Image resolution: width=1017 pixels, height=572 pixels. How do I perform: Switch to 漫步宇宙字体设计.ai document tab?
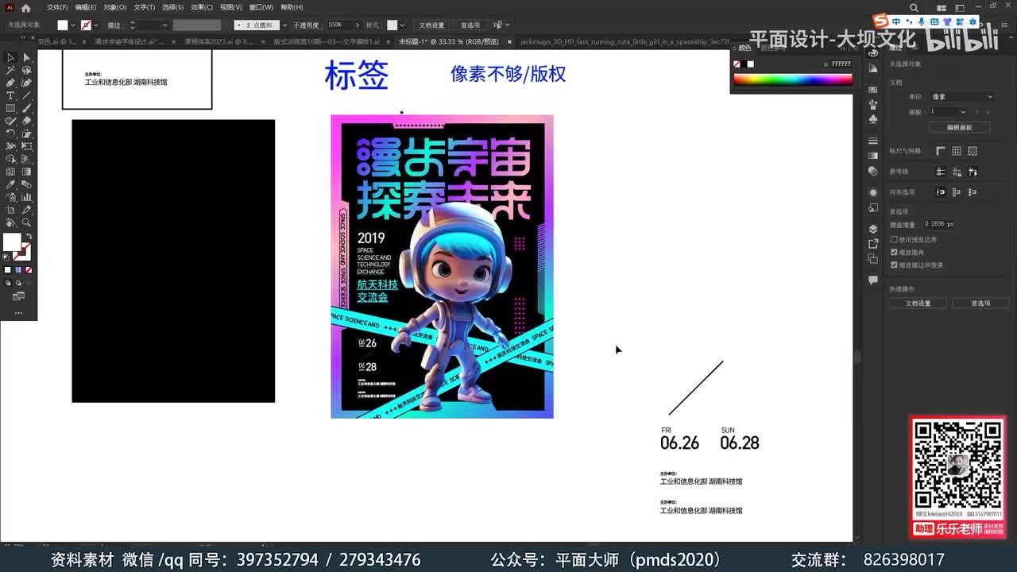[130, 41]
